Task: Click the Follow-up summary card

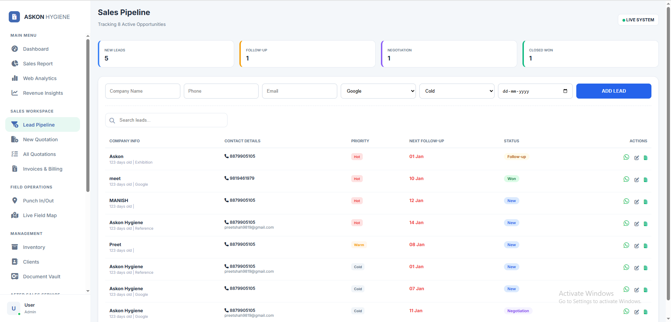Action: [x=308, y=54]
